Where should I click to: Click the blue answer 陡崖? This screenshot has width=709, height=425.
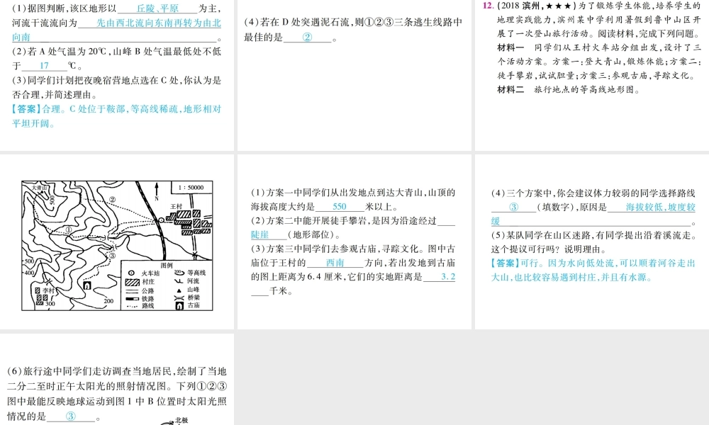click(x=260, y=234)
